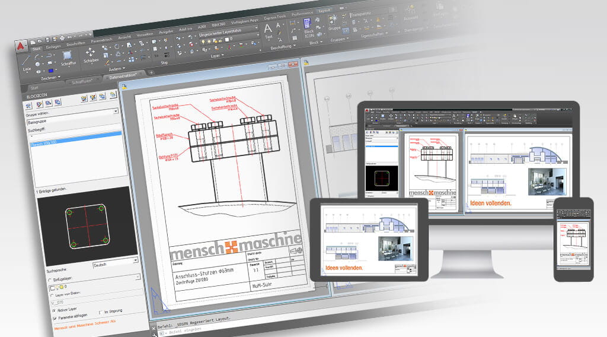
Task: Open the Einfügelayer layer dropdown
Action: [138, 276]
